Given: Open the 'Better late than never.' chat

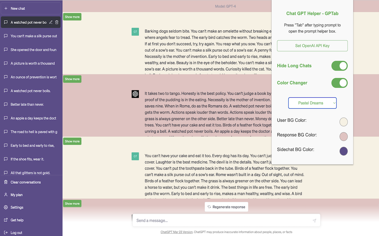Looking at the screenshot, I should 27,104.
